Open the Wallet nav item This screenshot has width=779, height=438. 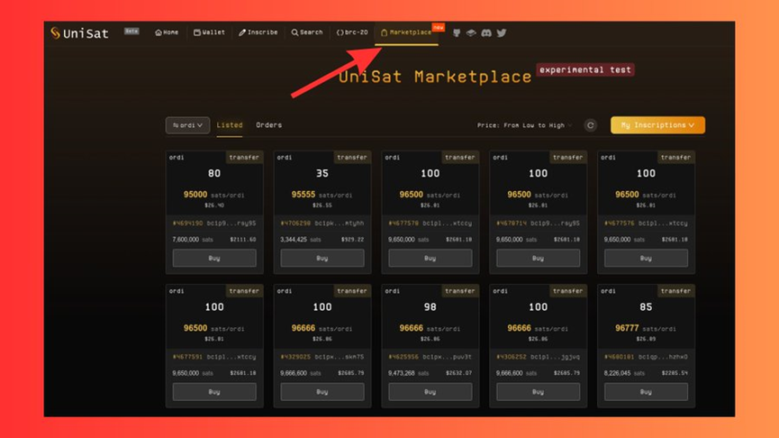[x=209, y=32]
